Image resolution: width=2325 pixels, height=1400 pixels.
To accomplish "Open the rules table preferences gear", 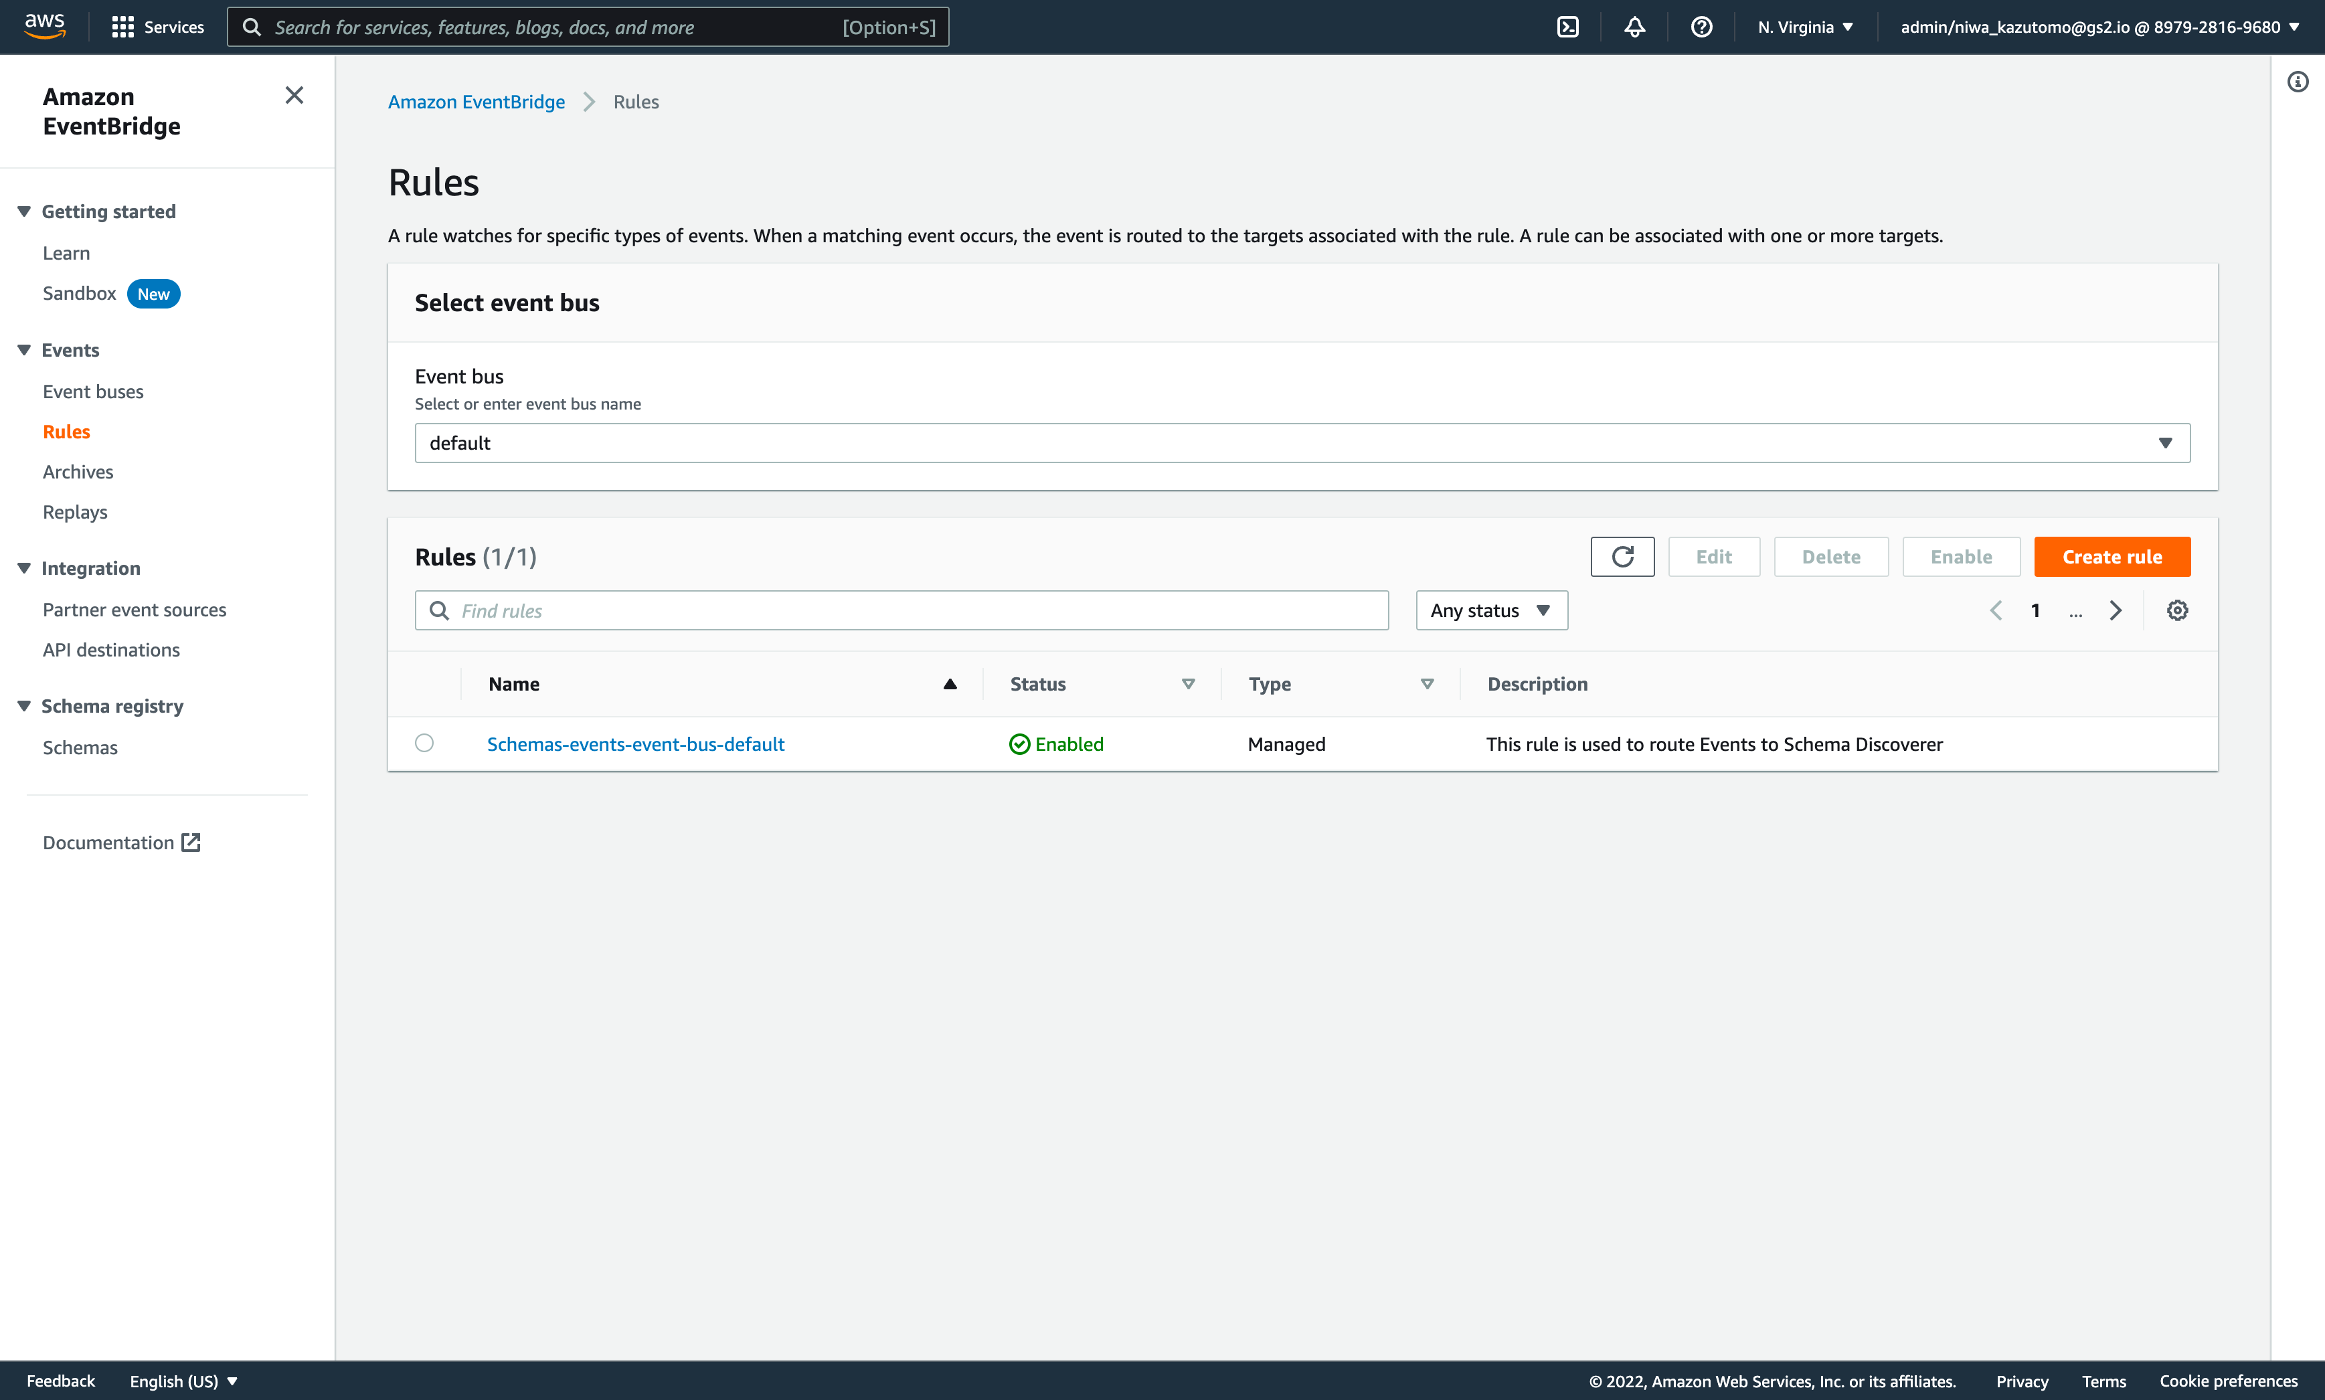I will 2177,610.
